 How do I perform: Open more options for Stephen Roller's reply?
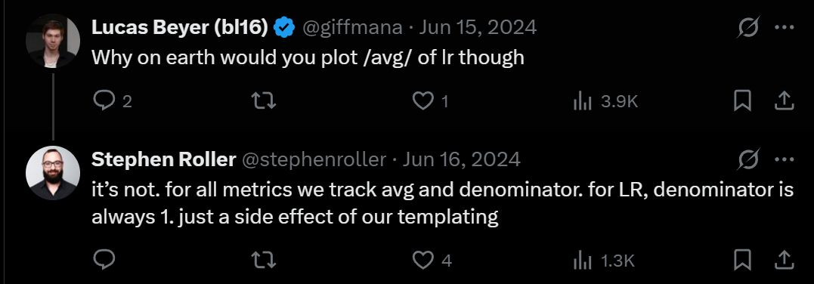click(x=784, y=159)
